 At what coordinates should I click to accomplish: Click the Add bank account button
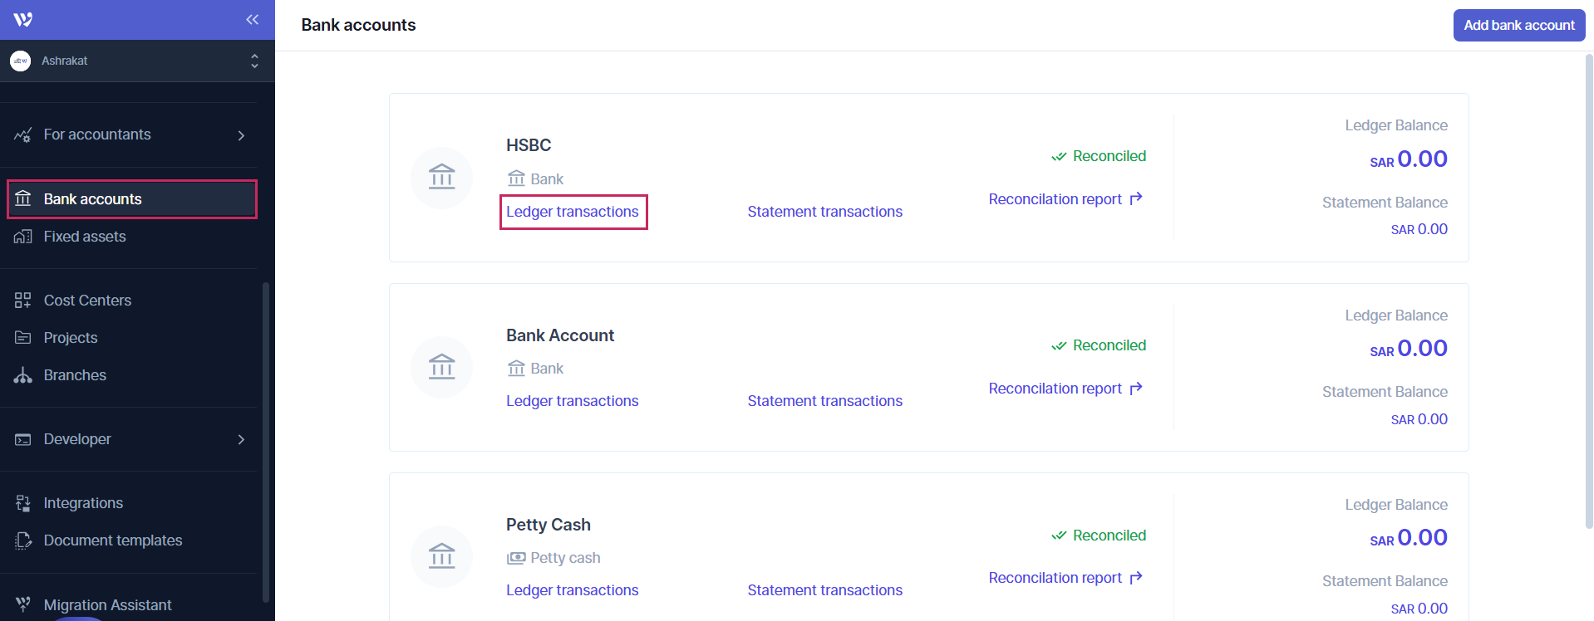1518,25
